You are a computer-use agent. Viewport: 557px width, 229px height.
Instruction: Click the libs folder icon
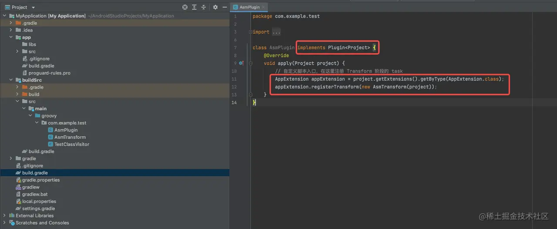(x=25, y=44)
